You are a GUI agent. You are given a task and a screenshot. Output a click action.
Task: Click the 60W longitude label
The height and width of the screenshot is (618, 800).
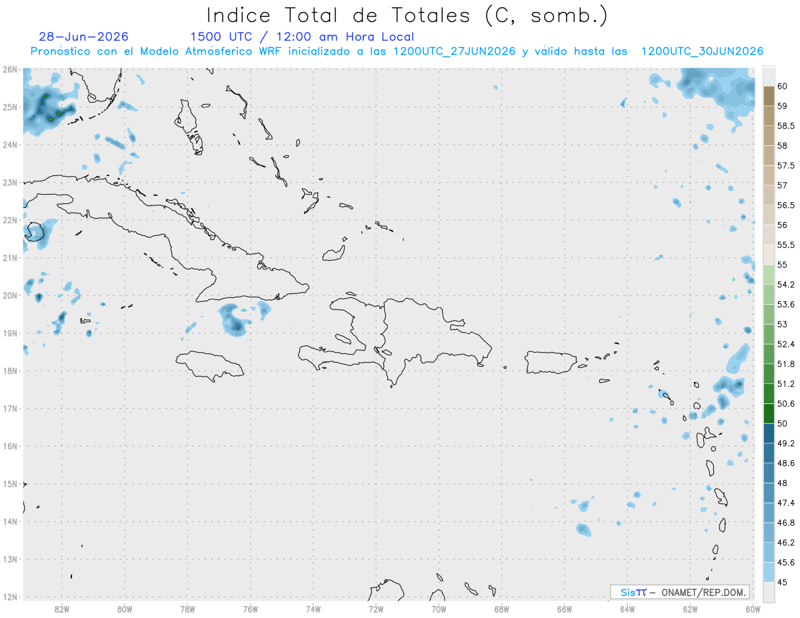[753, 609]
